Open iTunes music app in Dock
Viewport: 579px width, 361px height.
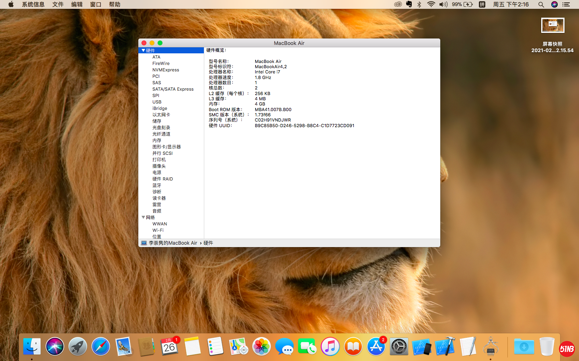pos(330,347)
